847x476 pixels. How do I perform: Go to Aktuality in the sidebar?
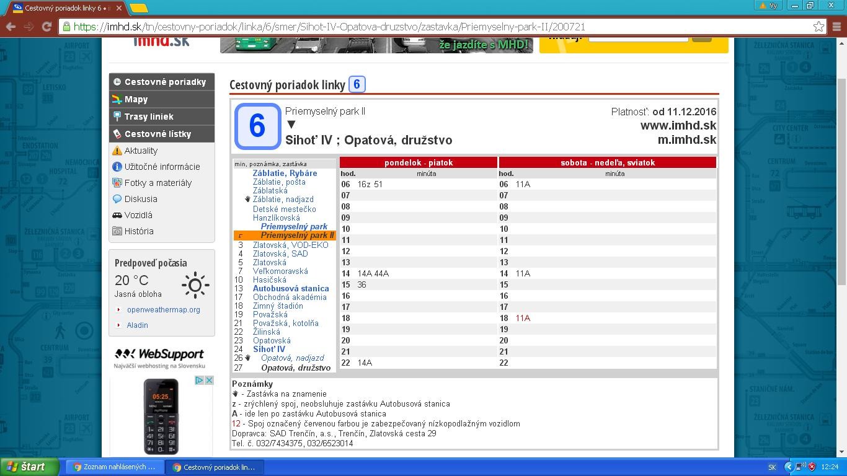(141, 151)
